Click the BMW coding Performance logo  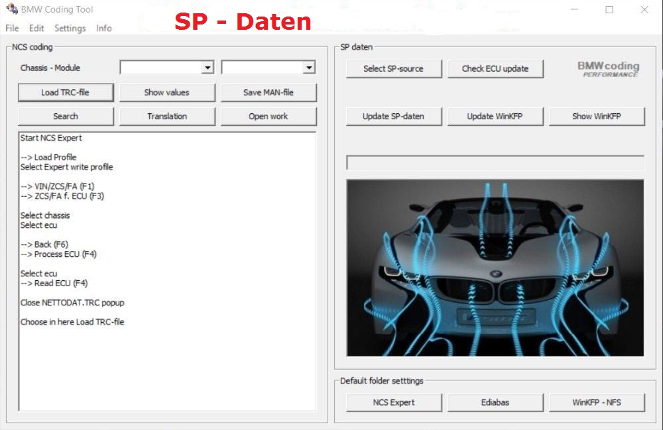pyautogui.click(x=609, y=69)
